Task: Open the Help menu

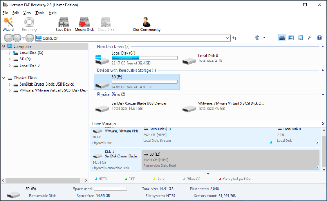Action: [x=53, y=13]
